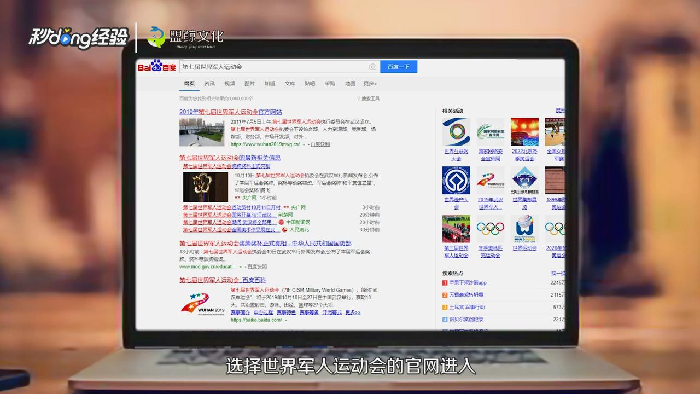Click the 央广网 source under trophy news

click(249, 198)
